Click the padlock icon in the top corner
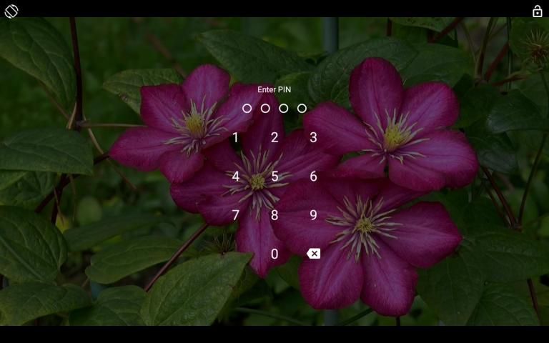549x343 pixels. tap(537, 11)
